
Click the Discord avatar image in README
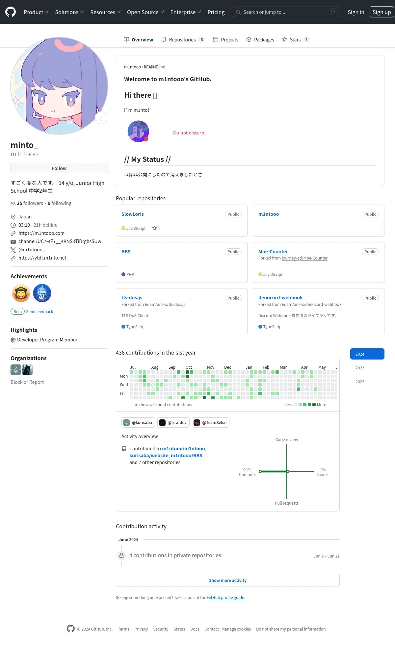(x=138, y=132)
